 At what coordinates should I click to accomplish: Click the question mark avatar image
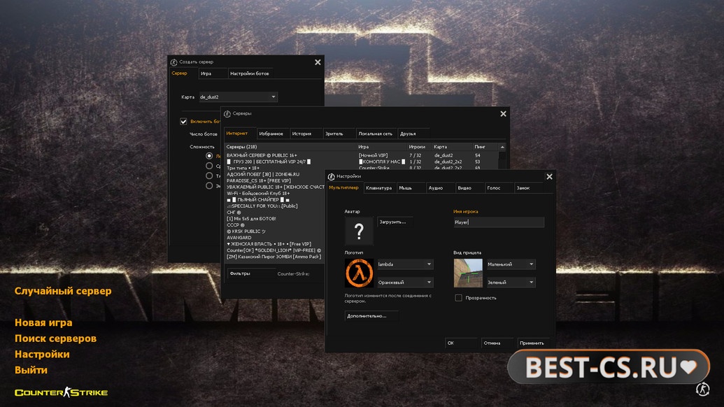click(359, 230)
